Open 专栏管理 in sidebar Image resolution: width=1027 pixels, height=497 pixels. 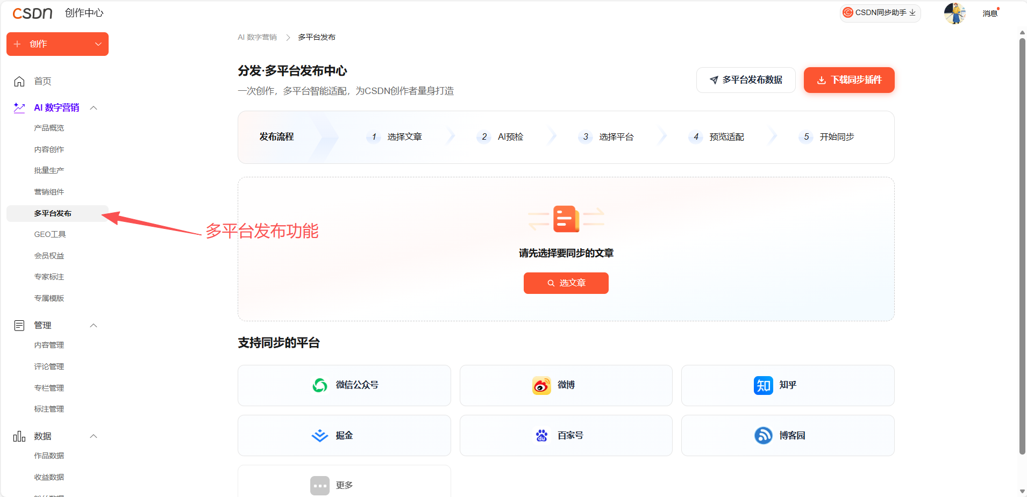[x=49, y=388]
